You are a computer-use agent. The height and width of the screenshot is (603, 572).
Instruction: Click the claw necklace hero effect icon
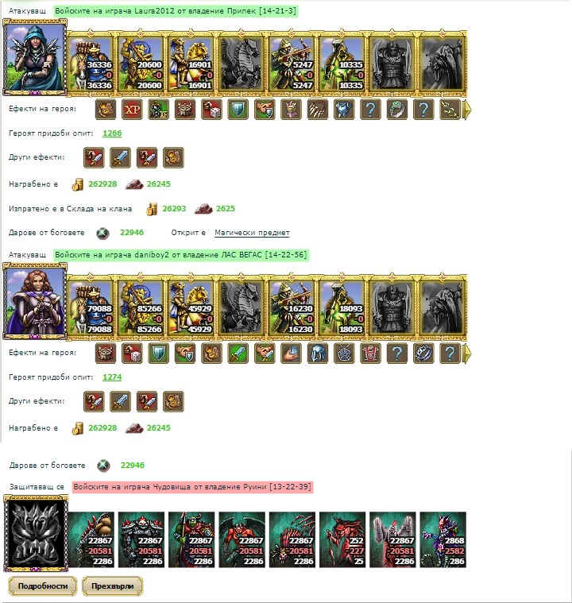318,110
